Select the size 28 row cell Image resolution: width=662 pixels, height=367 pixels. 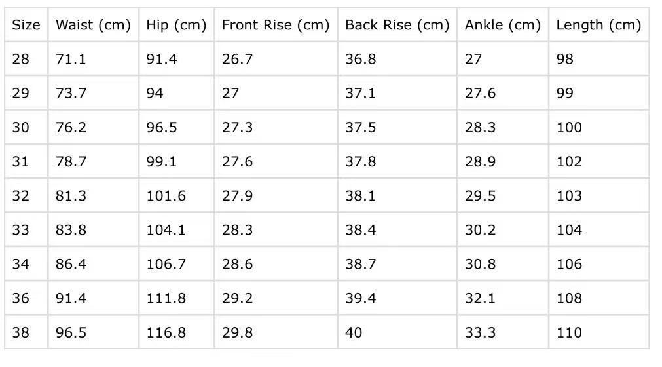pyautogui.click(x=21, y=59)
